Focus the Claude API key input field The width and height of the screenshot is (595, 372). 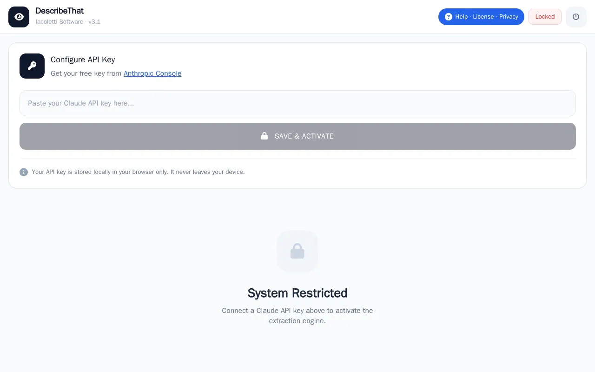coord(297,103)
